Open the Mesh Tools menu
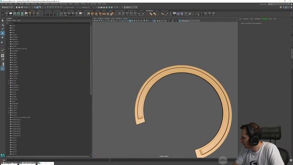Screen dimensions: 293x165 click(54, 4)
